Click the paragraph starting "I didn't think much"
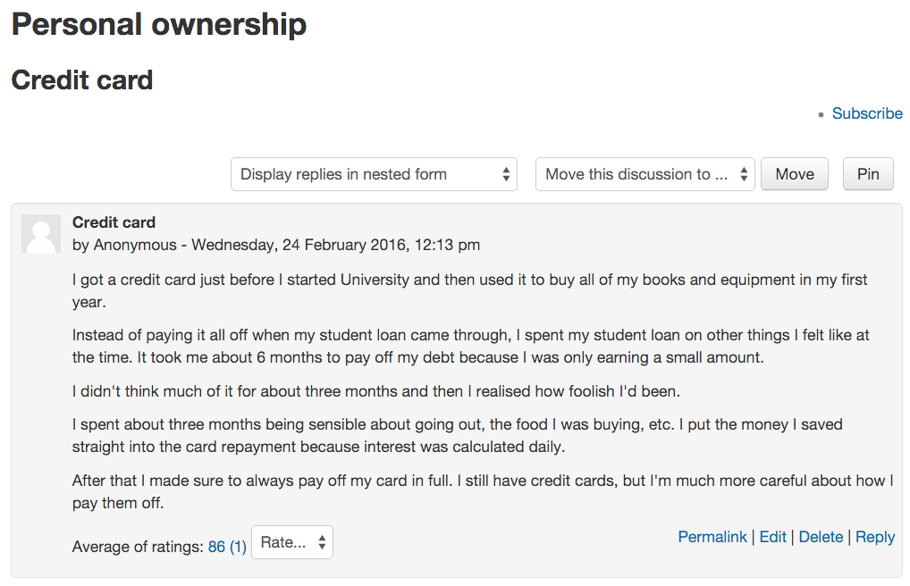The height and width of the screenshot is (586, 910). [x=376, y=391]
